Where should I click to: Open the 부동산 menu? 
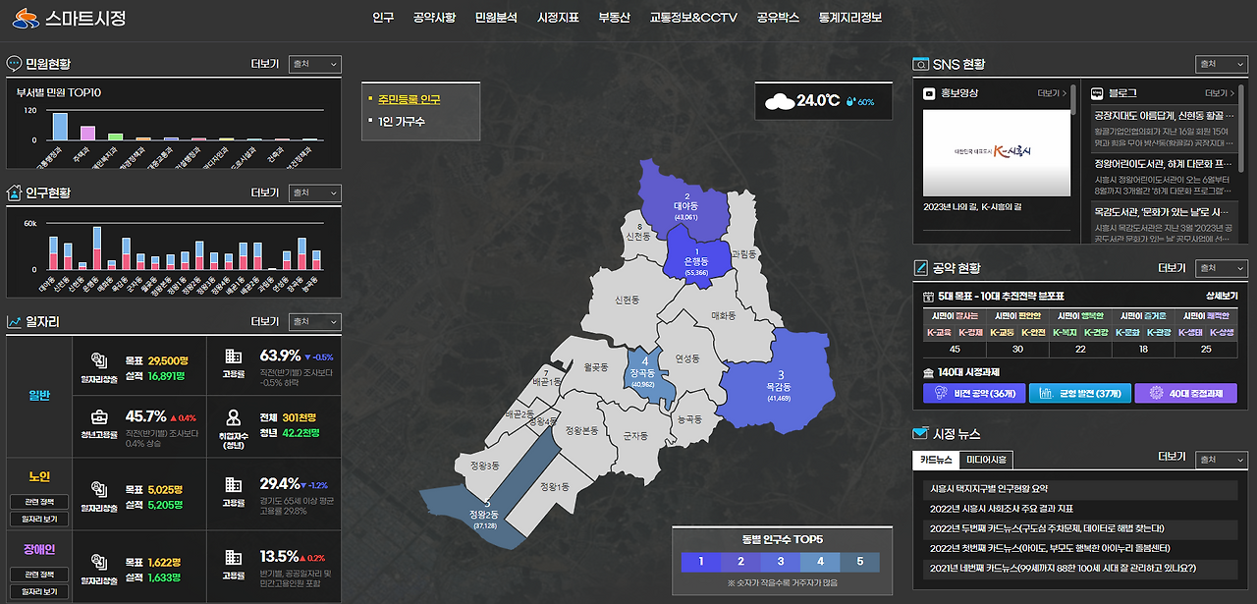(614, 18)
